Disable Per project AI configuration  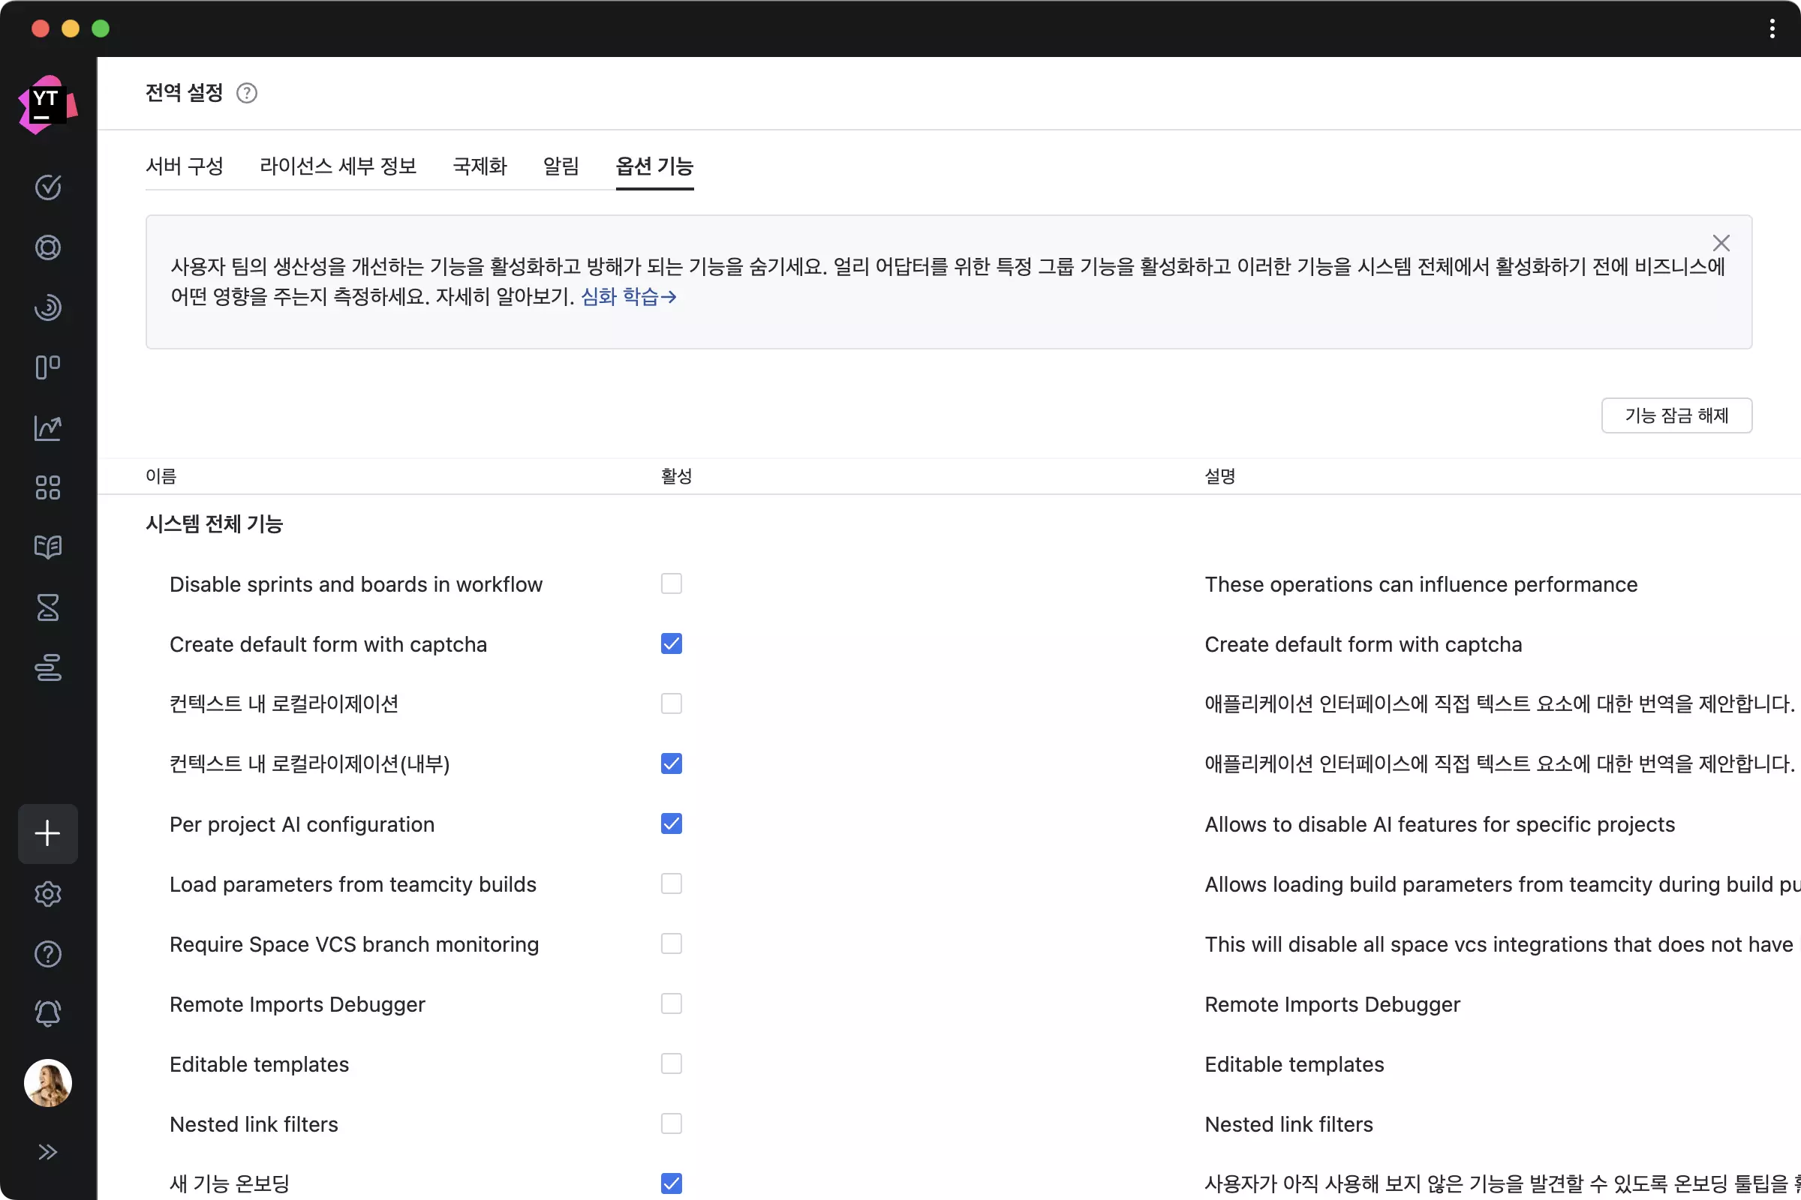(x=671, y=823)
